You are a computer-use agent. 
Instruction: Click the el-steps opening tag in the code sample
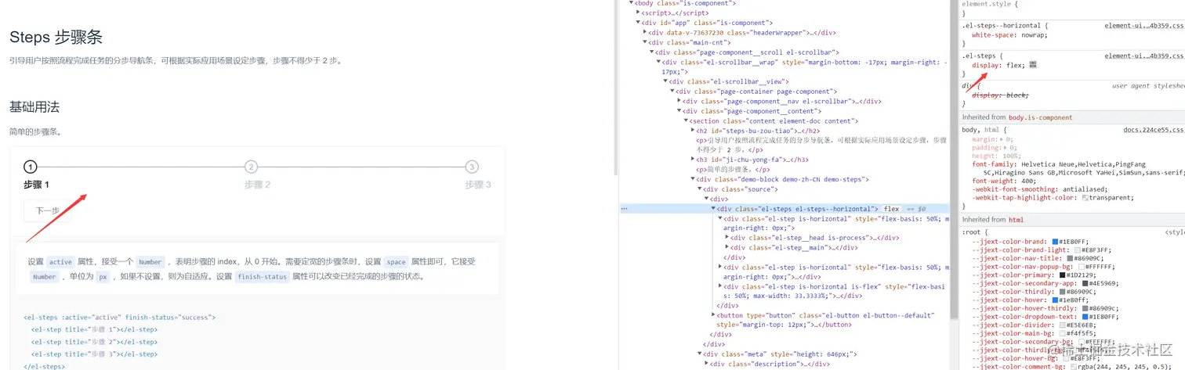(x=120, y=318)
